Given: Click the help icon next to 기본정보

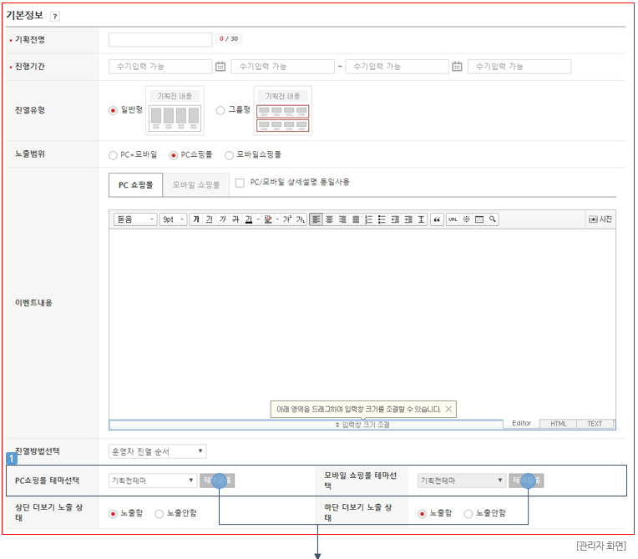Looking at the screenshot, I should pos(55,17).
